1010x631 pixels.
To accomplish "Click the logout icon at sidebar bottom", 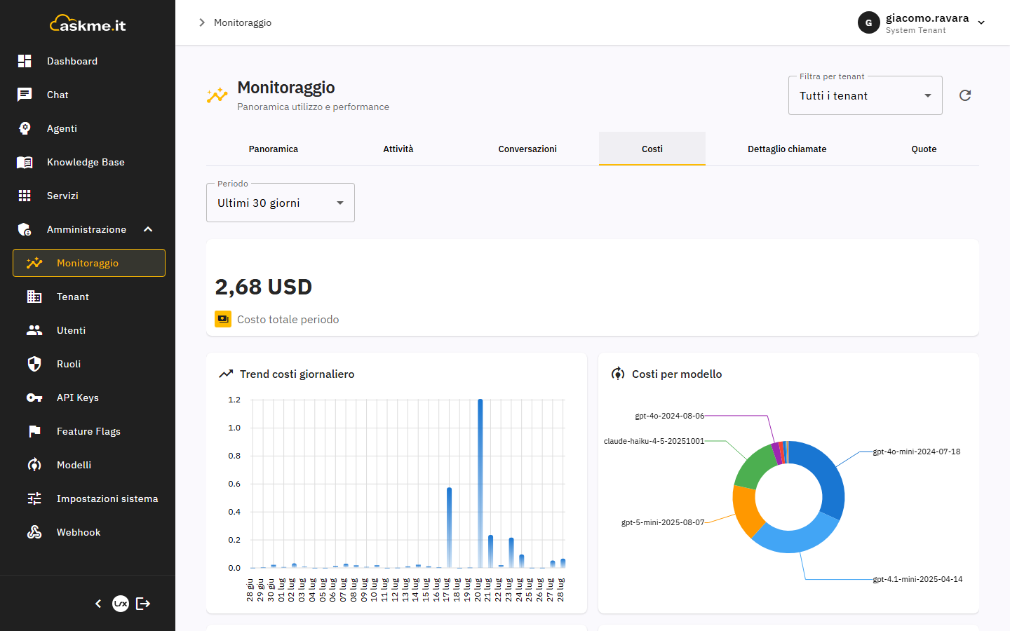I will [143, 604].
